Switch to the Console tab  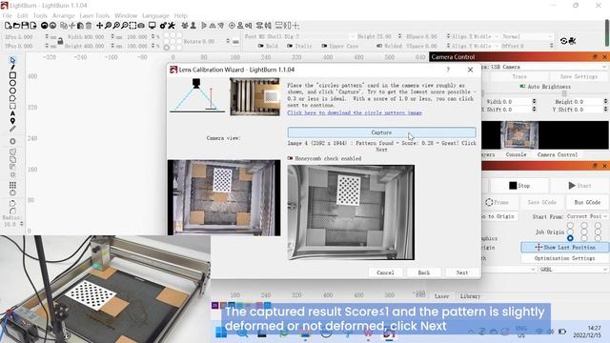click(x=516, y=154)
